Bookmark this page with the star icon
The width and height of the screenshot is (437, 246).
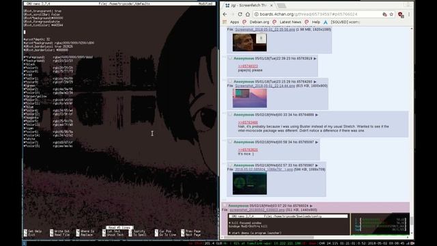click(391, 14)
